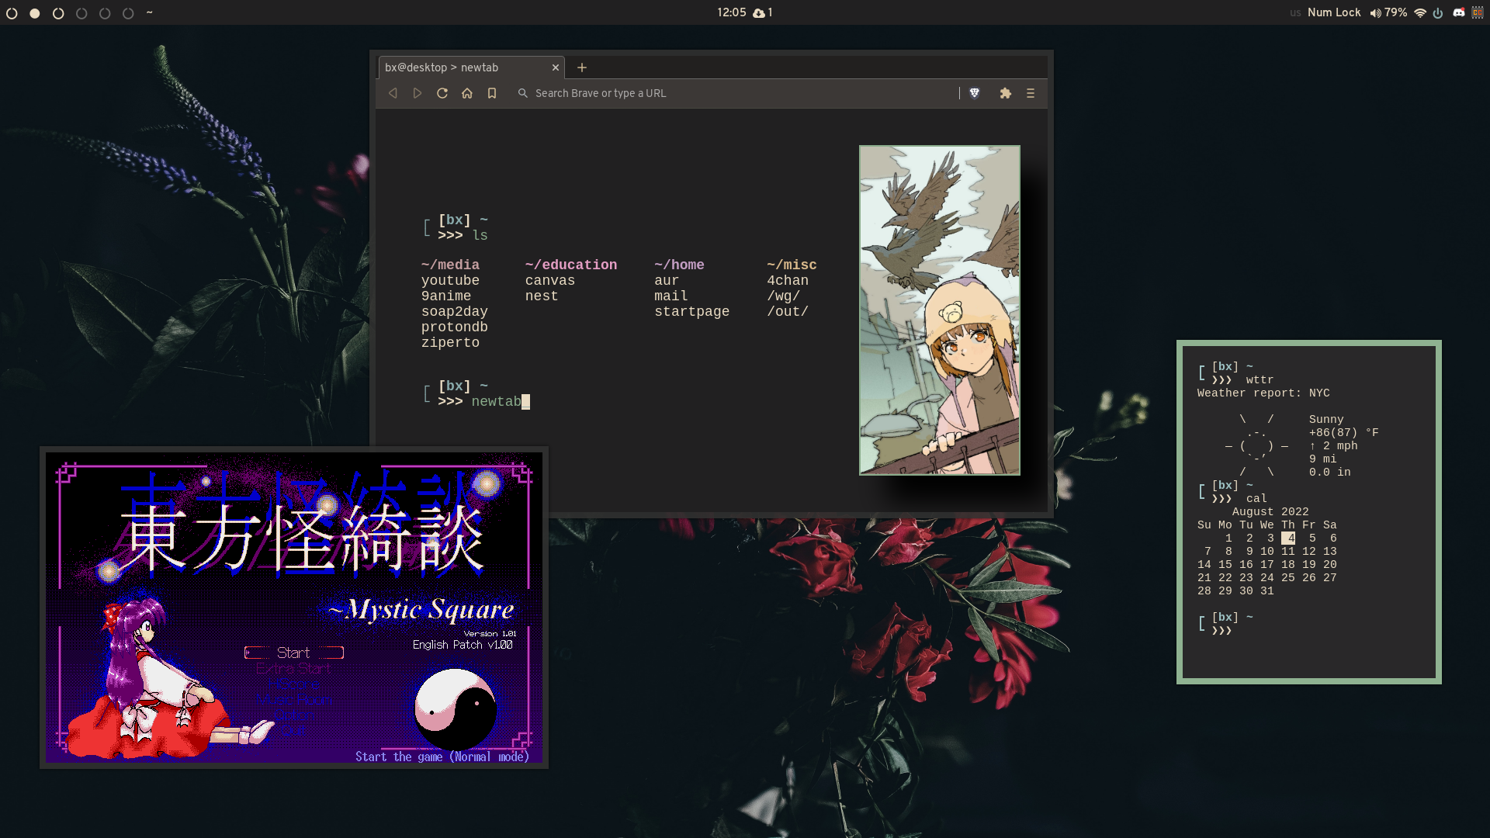This screenshot has height=838, width=1490.
Task: Click the us keyboard layout indicator
Action: pyautogui.click(x=1295, y=12)
